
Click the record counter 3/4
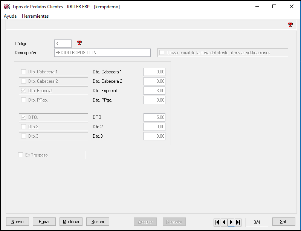pos(257,222)
